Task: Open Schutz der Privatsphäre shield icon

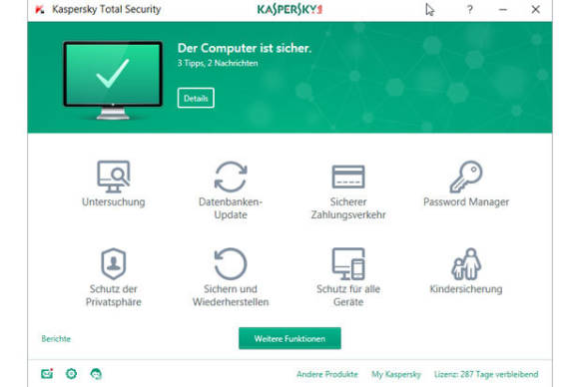Action: (x=114, y=263)
